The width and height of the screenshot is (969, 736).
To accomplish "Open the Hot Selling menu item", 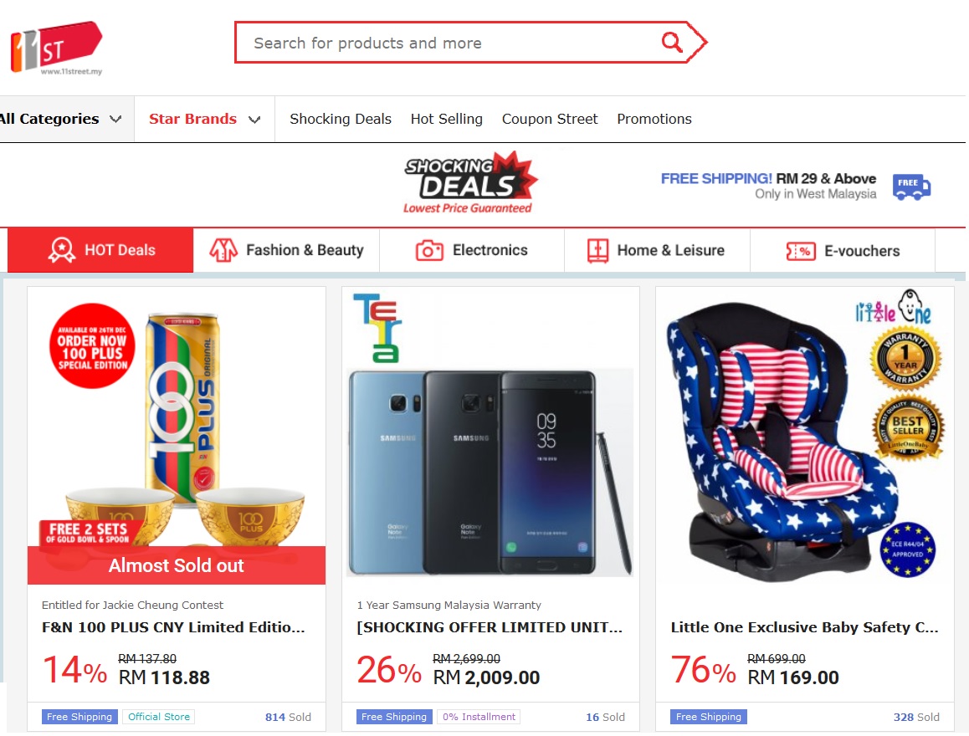I will [446, 119].
